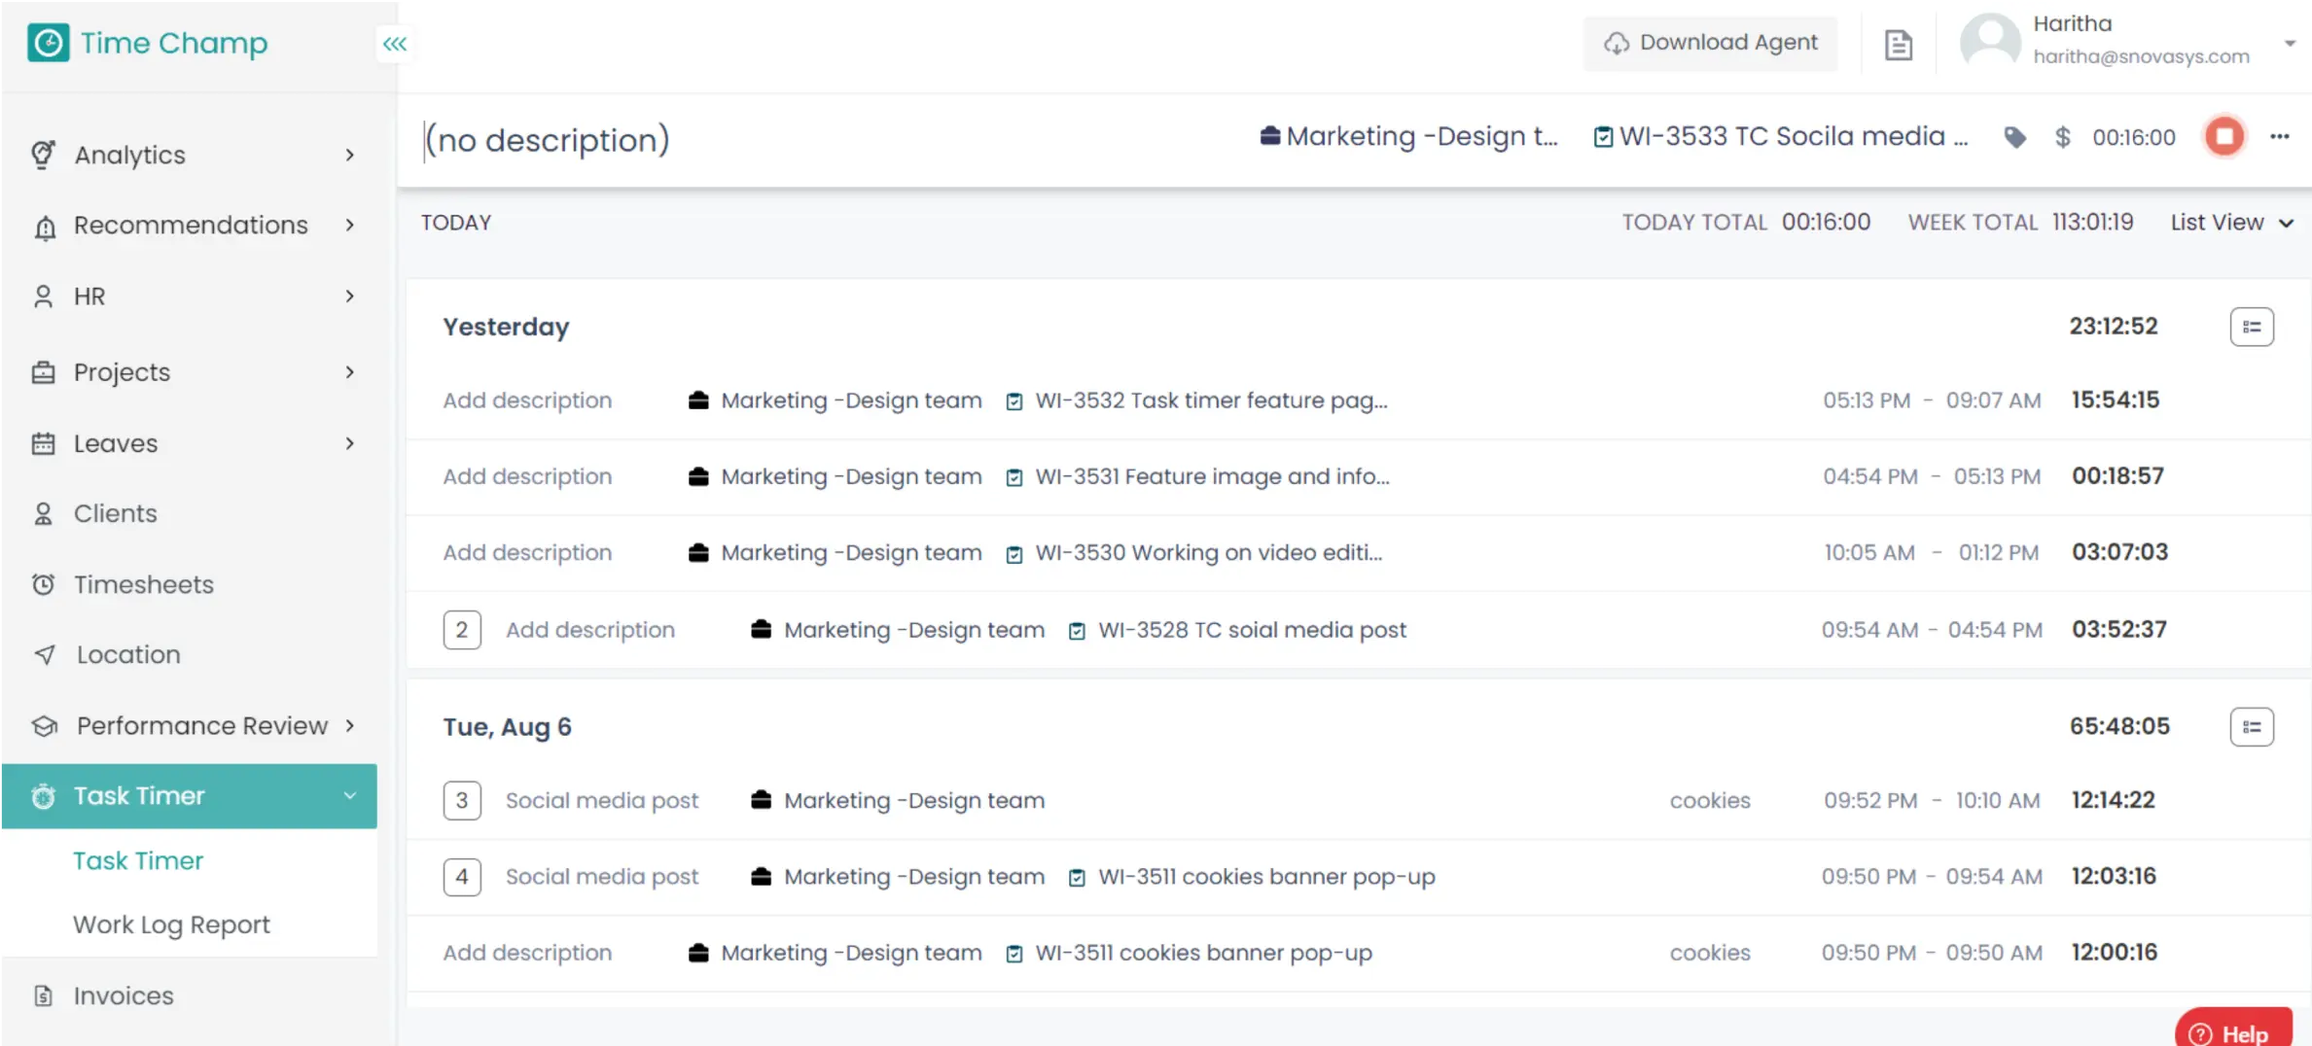The width and height of the screenshot is (2312, 1046).
Task: Click the Yesterday total 23:12:52
Action: click(2114, 327)
